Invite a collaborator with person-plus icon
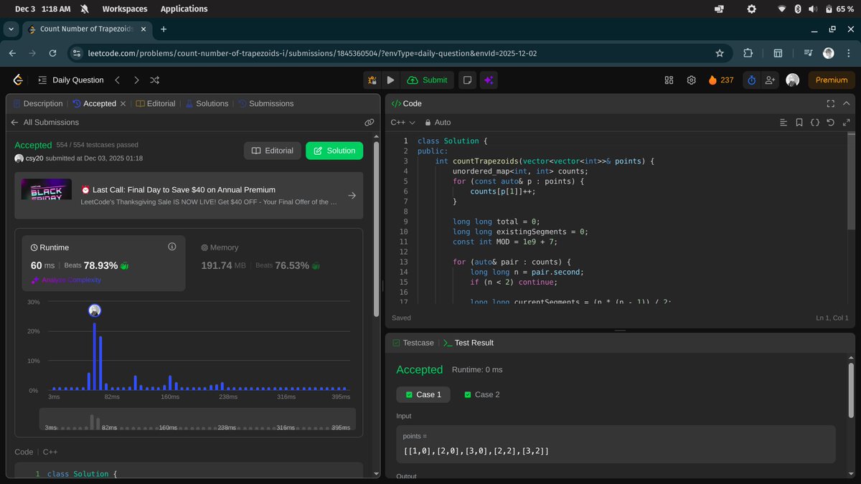Image resolution: width=861 pixels, height=484 pixels. coord(771,80)
